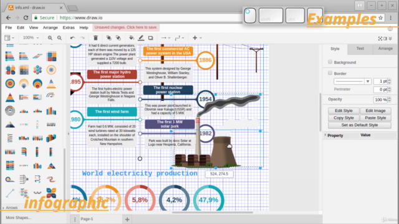Open the waypoints connector dropdown
Image resolution: width=399 pixels, height=224 pixels.
180,38
